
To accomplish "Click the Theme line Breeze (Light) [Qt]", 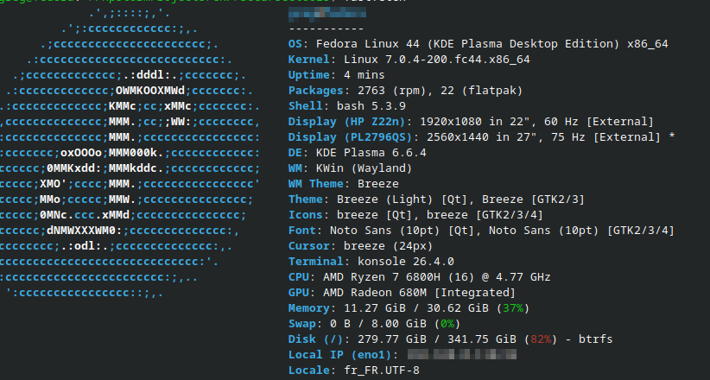I will point(437,199).
